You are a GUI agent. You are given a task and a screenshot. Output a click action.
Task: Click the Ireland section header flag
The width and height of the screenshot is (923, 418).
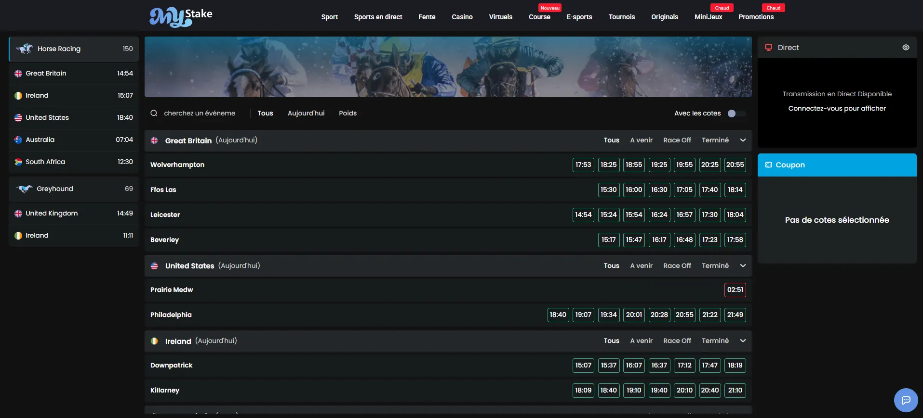click(154, 341)
